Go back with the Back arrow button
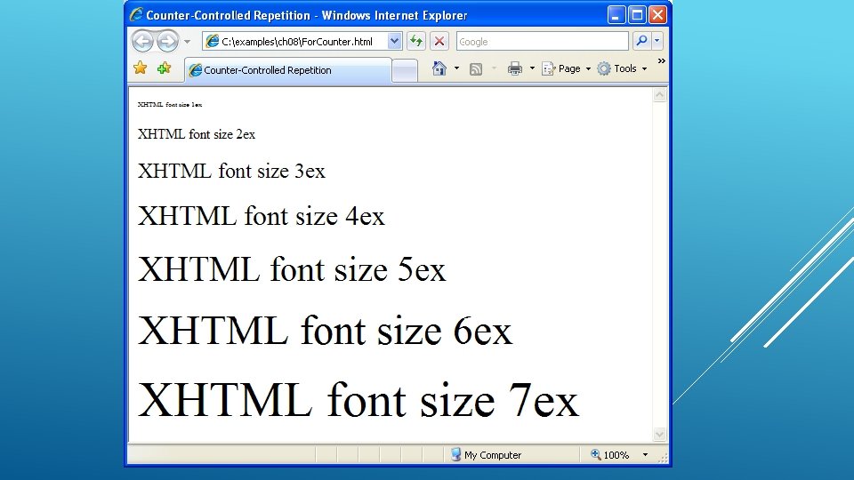 (x=142, y=42)
